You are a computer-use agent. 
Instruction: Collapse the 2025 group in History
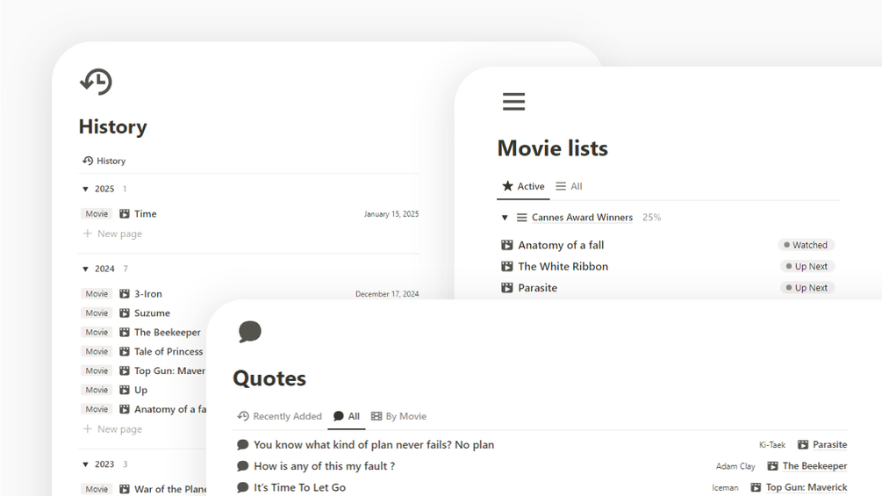85,189
